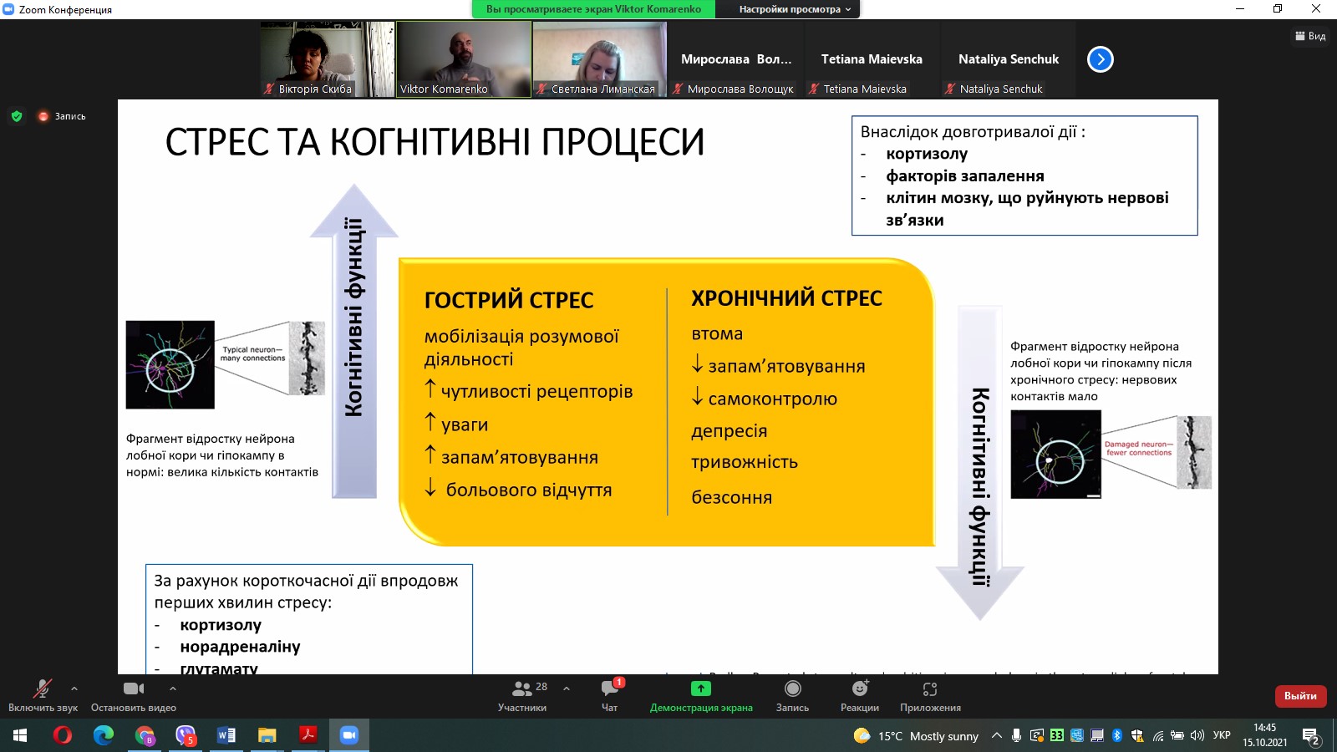Click the blue arrow to show more participants
Viewport: 1337px width, 752px height.
pos(1100,58)
